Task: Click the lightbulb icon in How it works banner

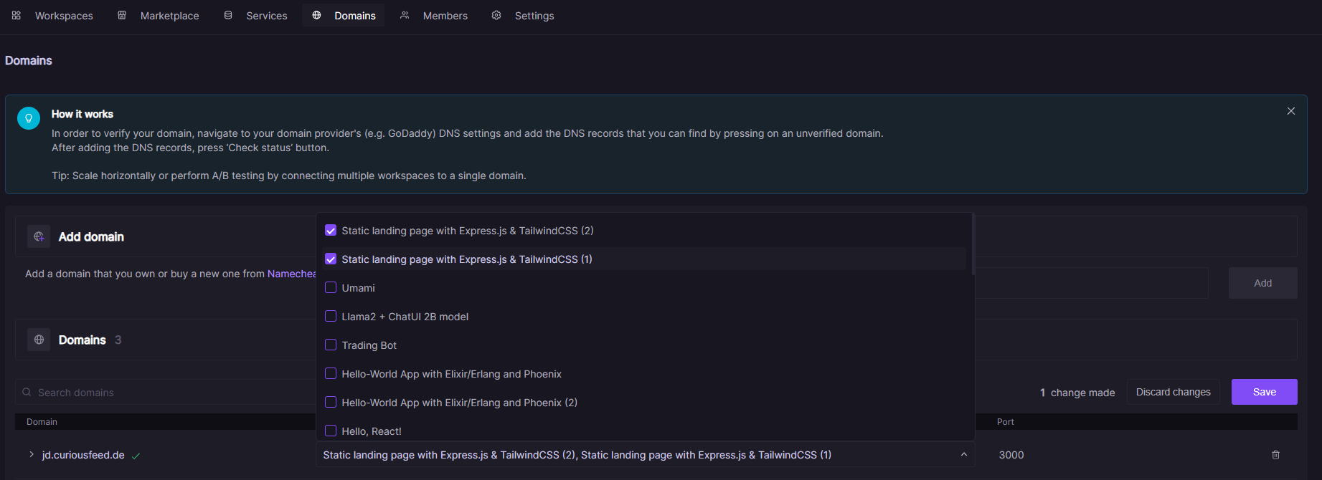Action: (29, 117)
